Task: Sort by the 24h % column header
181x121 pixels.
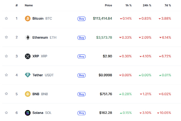Action: [147, 5]
